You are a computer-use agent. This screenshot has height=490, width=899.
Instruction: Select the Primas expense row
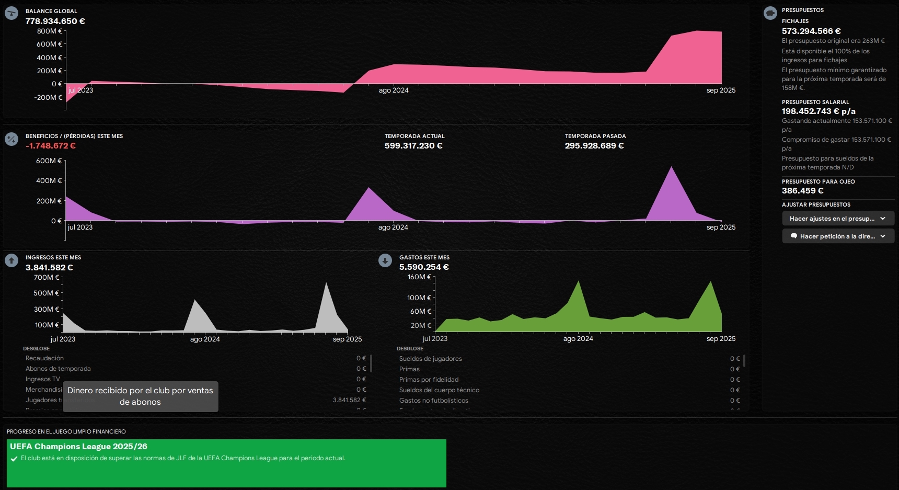[569, 369]
